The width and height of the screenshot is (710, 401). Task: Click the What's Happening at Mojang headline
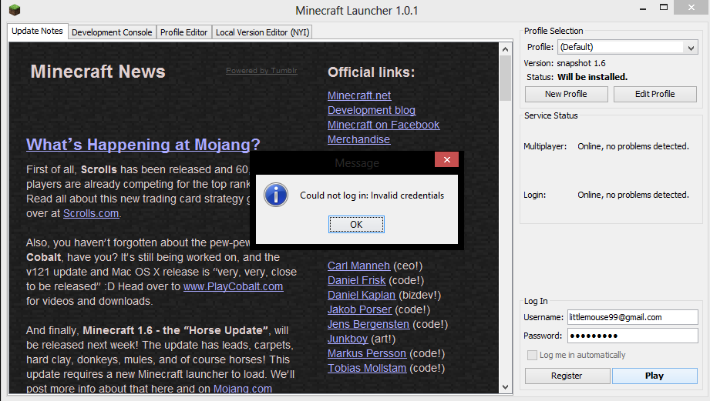(143, 145)
